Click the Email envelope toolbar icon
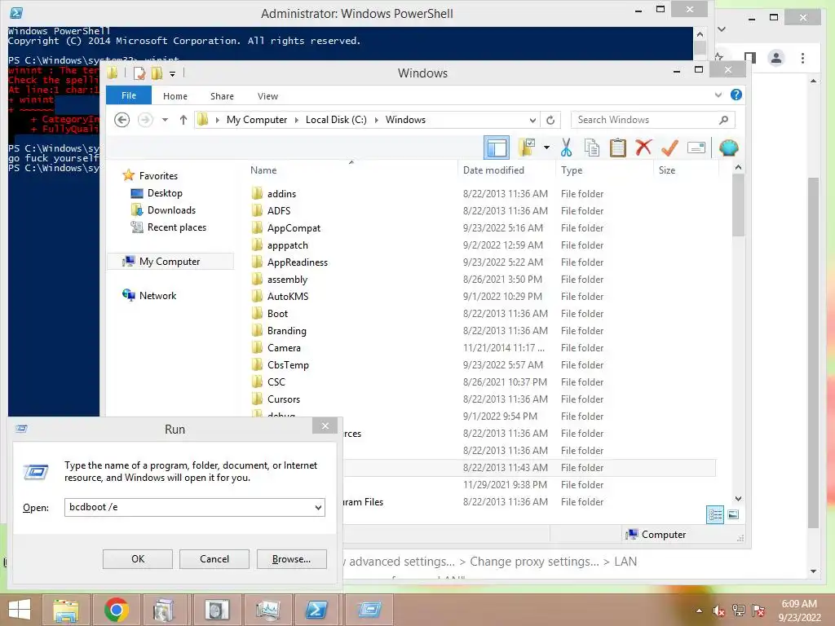Viewport: 835px width, 626px height. (696, 148)
